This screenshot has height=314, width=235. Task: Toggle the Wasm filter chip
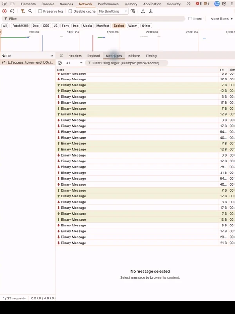pyautogui.click(x=133, y=26)
